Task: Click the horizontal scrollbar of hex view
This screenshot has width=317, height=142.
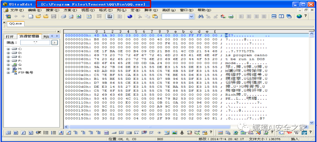Action: [150, 127]
